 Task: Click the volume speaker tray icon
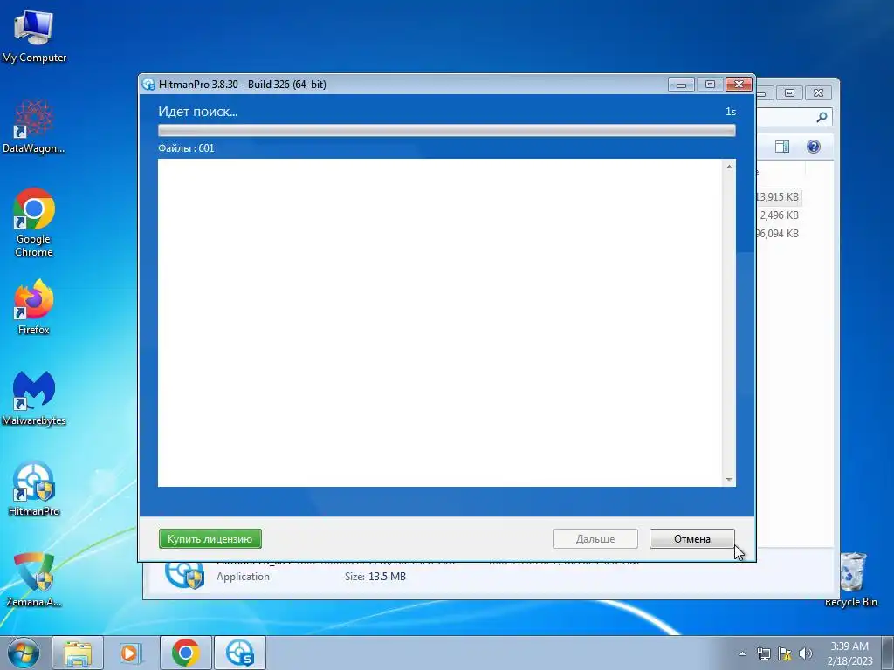(805, 653)
